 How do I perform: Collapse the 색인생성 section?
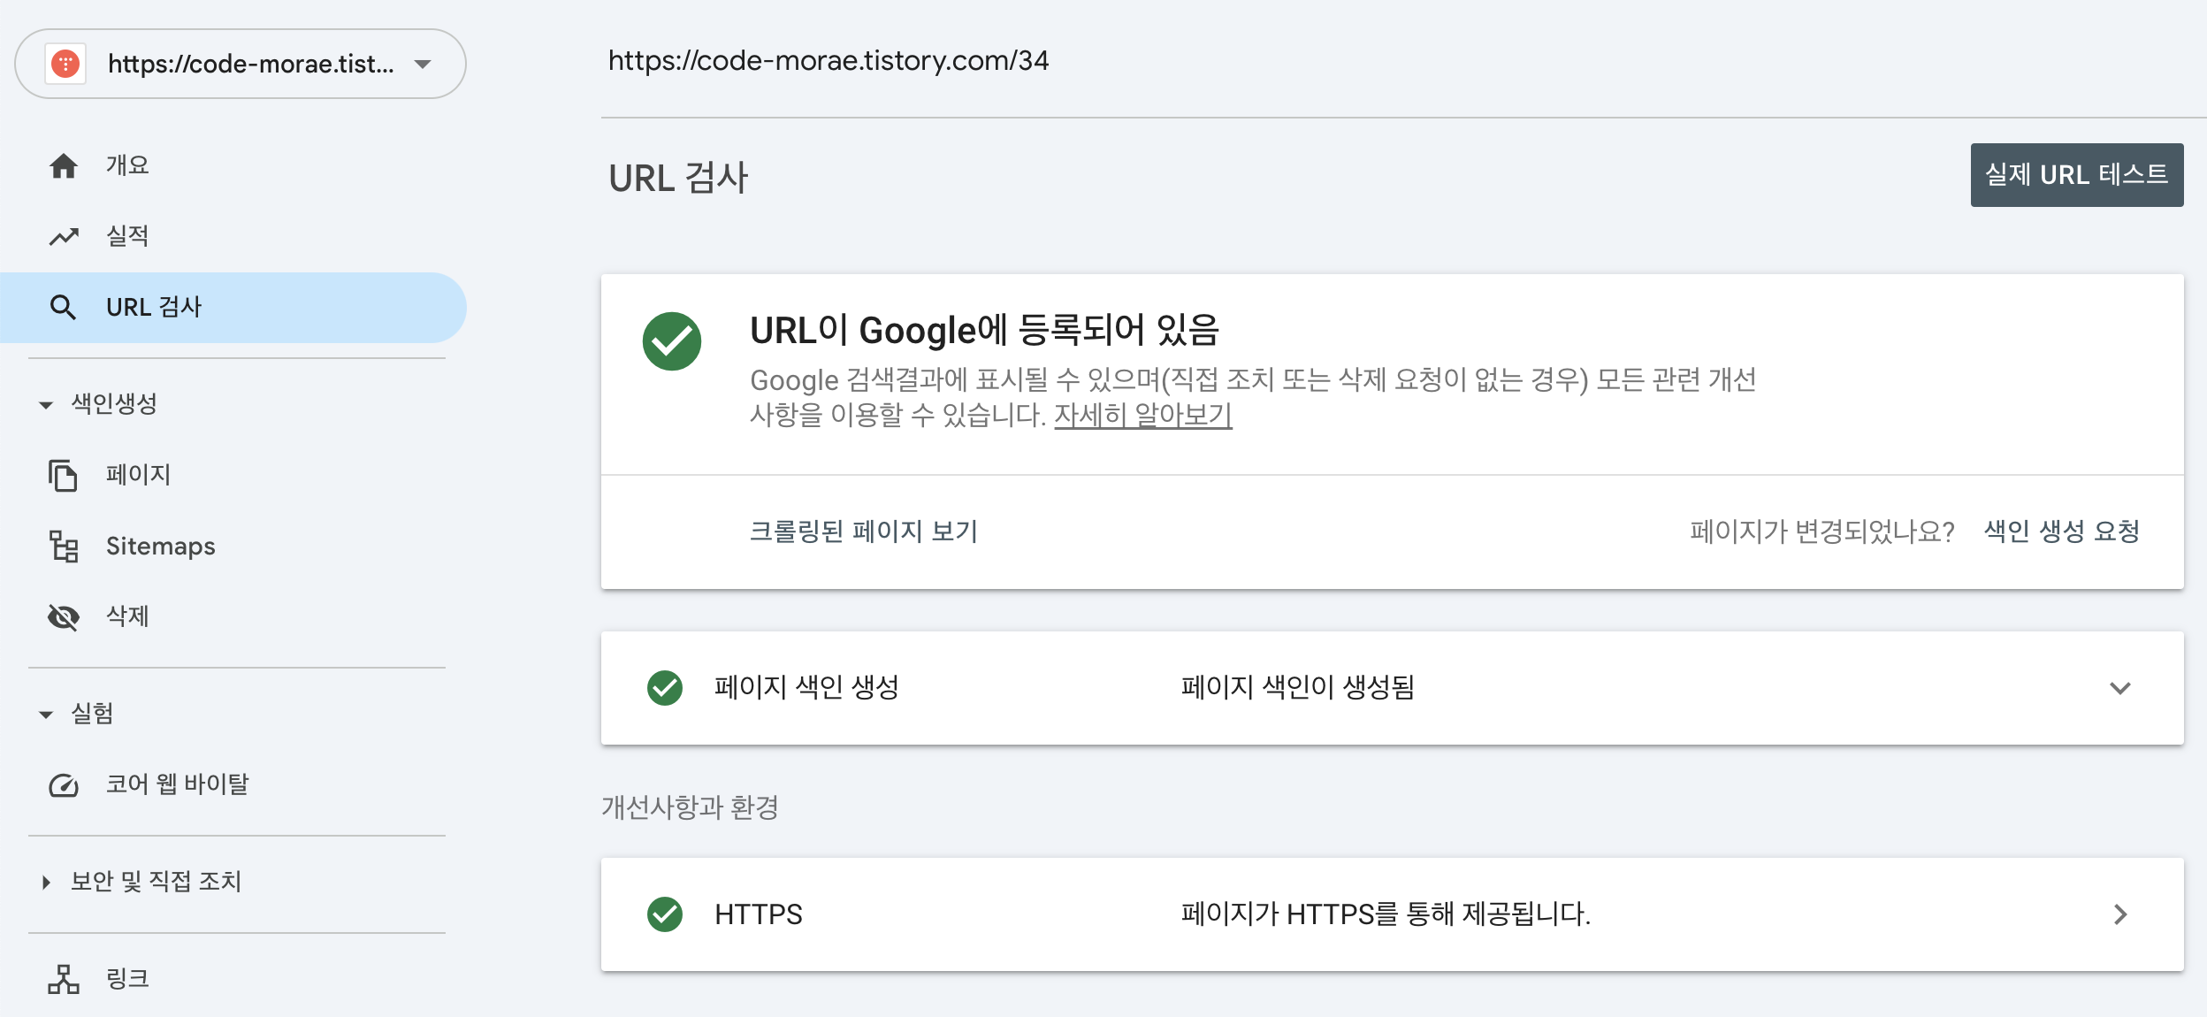[46, 405]
